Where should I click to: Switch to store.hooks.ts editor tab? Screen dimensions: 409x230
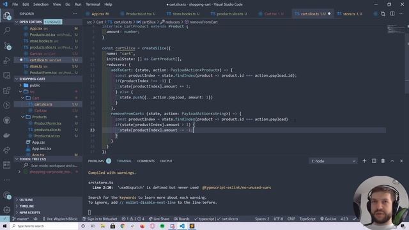pyautogui.click(x=184, y=14)
